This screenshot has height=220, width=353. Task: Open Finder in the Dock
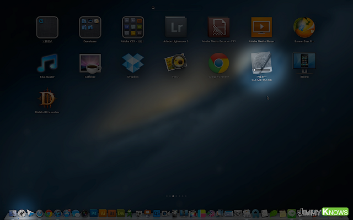click(13, 213)
